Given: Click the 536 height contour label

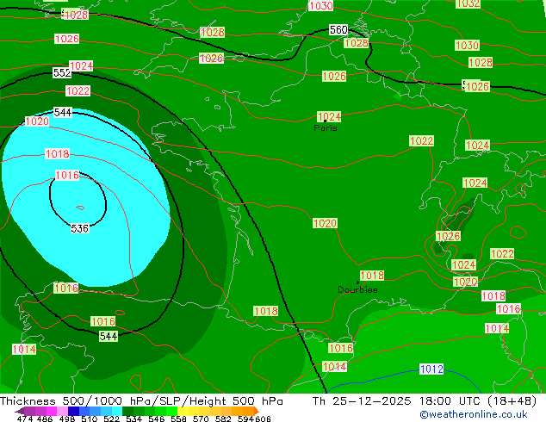Looking at the screenshot, I should [x=79, y=229].
